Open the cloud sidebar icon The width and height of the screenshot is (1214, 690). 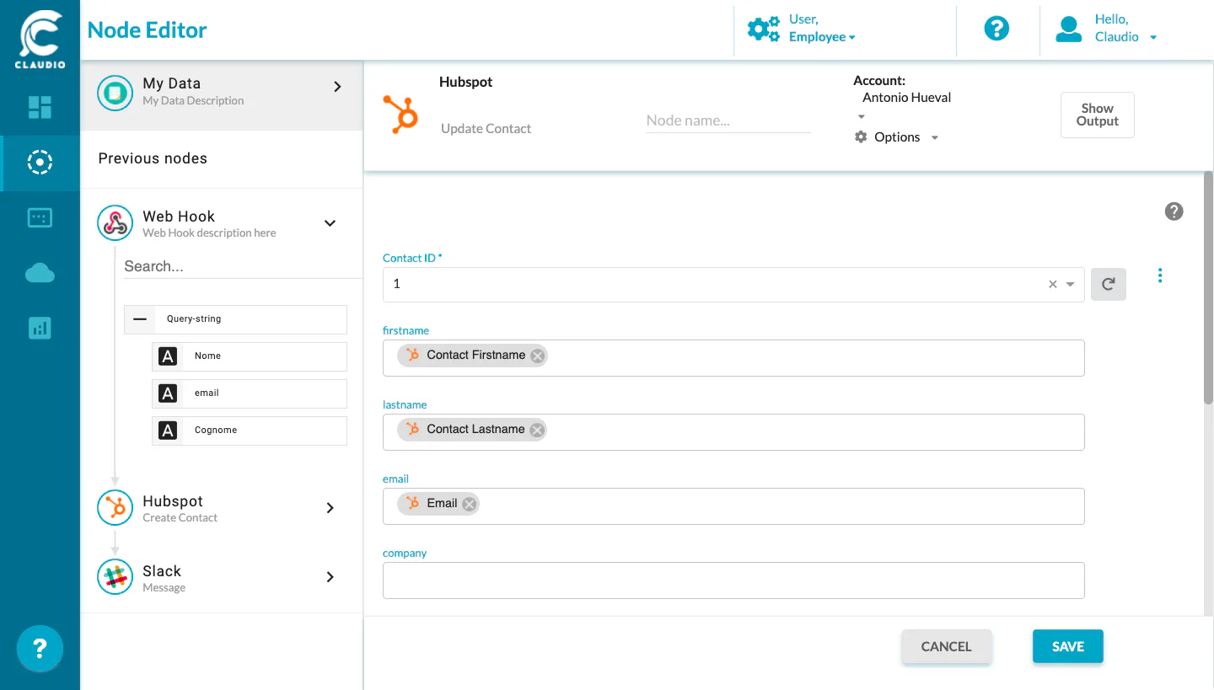click(x=40, y=273)
